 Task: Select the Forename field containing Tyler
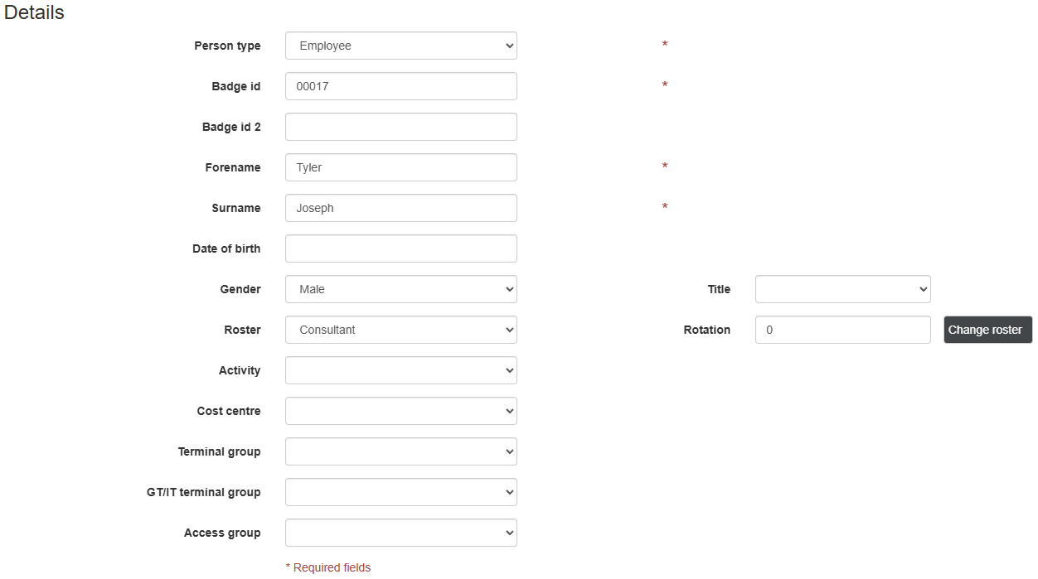click(x=400, y=167)
